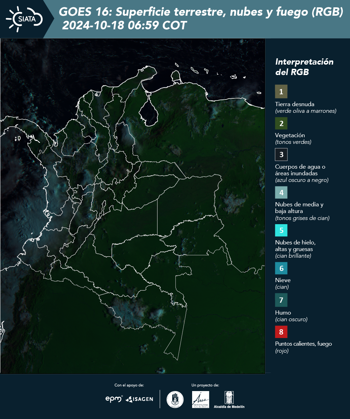Click the round seal logo beside ISAGEN

coord(175,399)
